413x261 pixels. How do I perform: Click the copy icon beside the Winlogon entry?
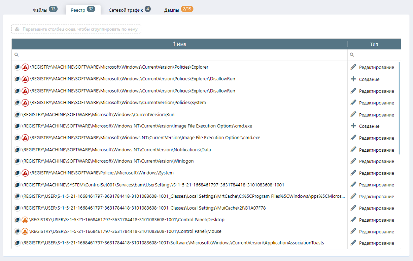point(17,161)
